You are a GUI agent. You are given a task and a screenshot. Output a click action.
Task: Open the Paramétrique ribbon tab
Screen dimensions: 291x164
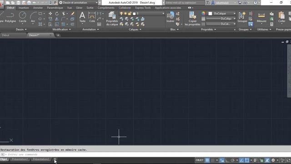(55, 8)
